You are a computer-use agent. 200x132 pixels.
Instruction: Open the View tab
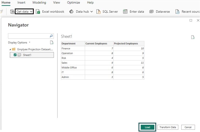(57, 3)
